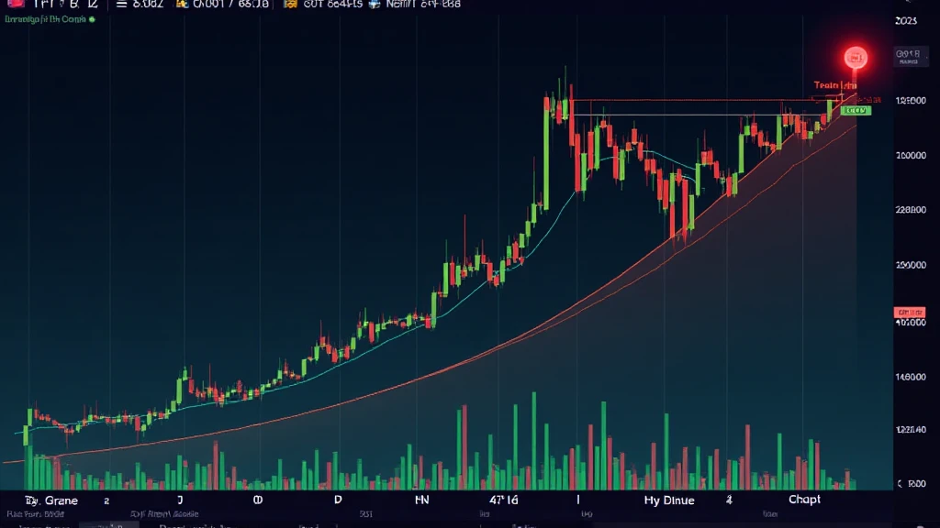
Task: Toggle the 'Team' red annotation label
Action: [828, 85]
